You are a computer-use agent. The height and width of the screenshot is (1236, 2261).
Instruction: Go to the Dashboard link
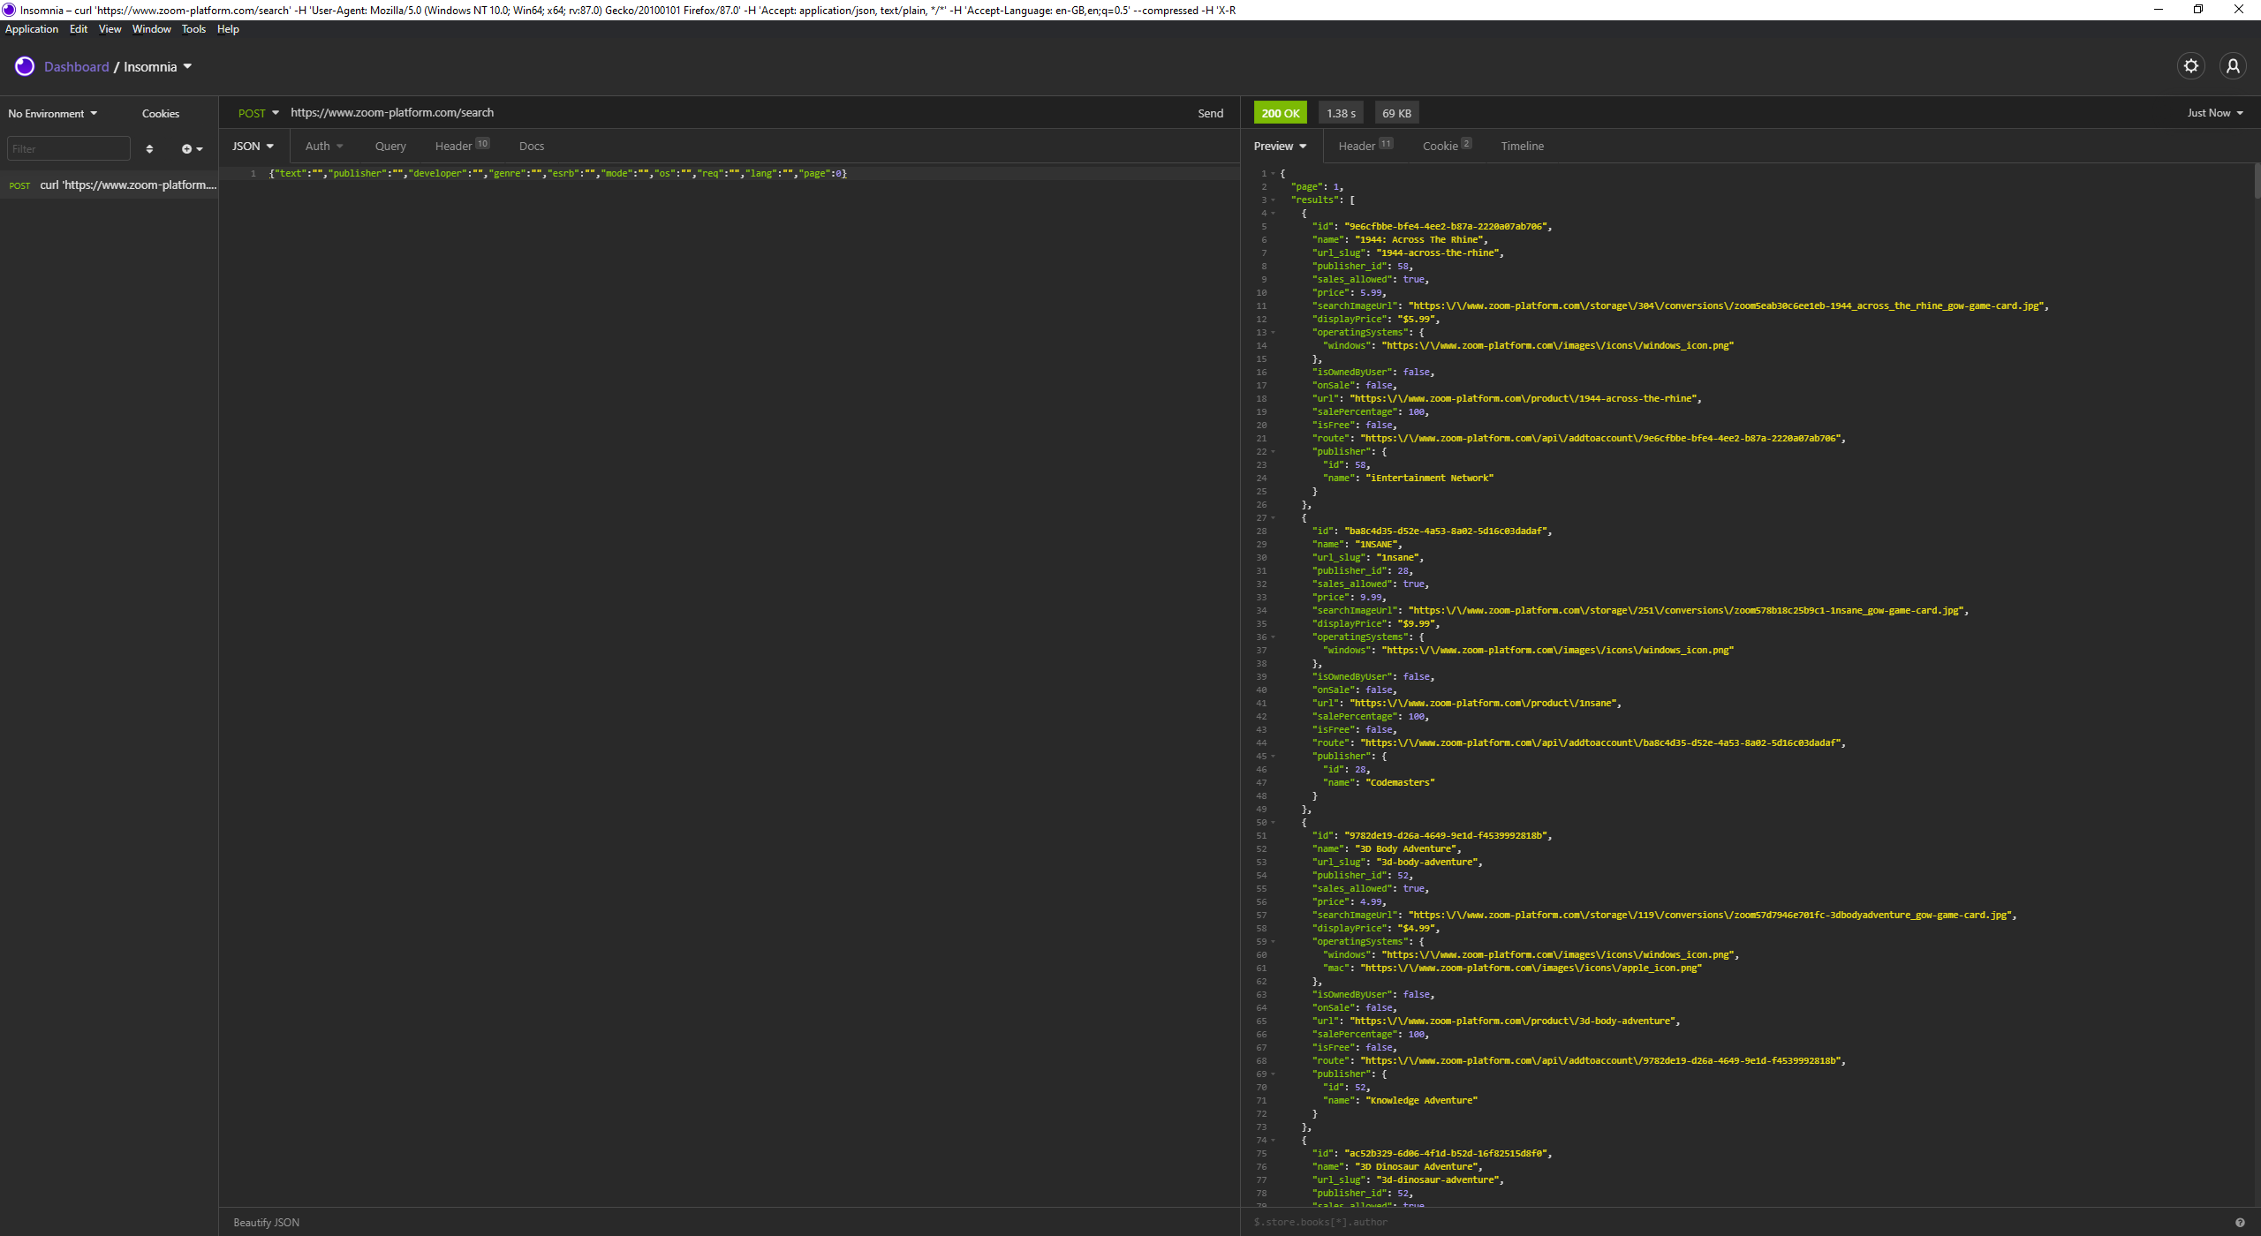coord(77,67)
